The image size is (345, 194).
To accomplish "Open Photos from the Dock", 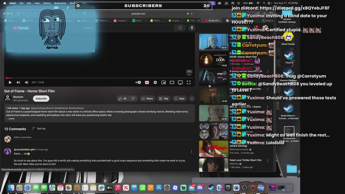I will pos(68,188).
